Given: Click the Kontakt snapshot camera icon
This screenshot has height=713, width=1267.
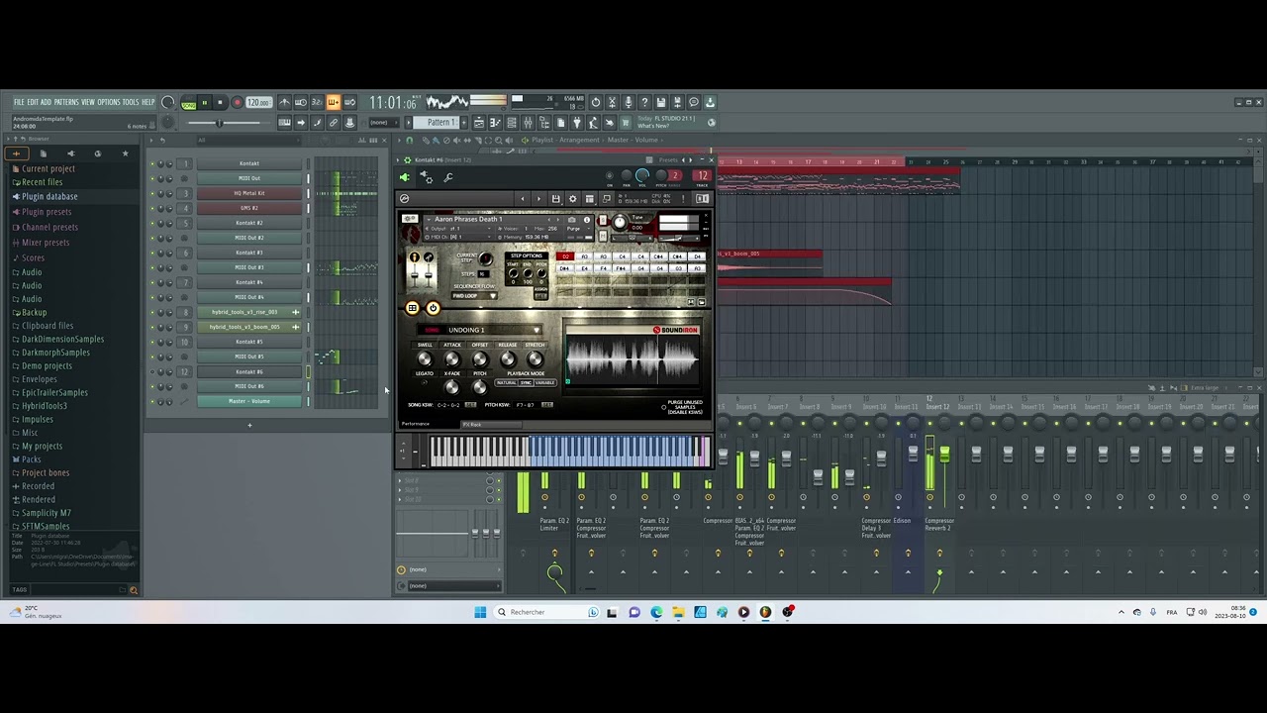Looking at the screenshot, I should click(572, 220).
